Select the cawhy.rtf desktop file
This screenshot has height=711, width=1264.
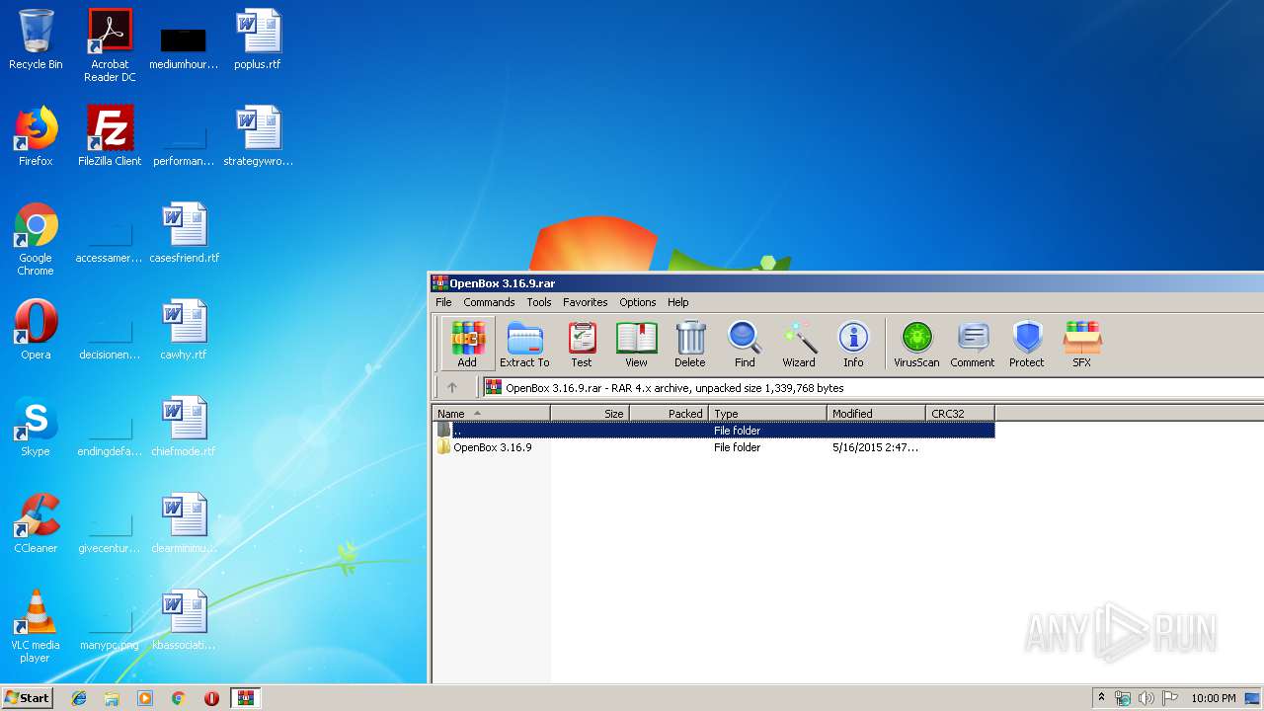pyautogui.click(x=184, y=330)
